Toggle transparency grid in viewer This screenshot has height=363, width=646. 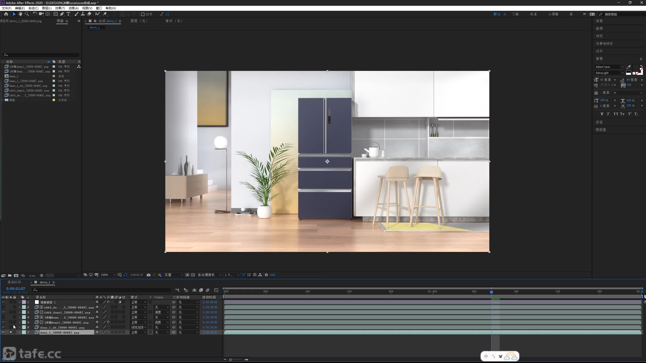(193, 275)
